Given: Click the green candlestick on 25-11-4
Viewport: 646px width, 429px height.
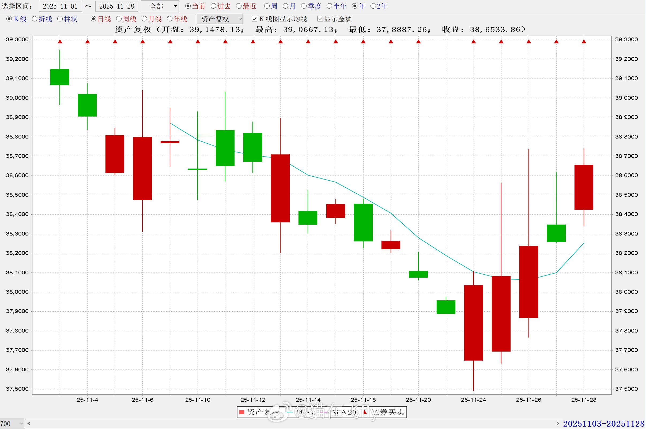Looking at the screenshot, I should (87, 105).
